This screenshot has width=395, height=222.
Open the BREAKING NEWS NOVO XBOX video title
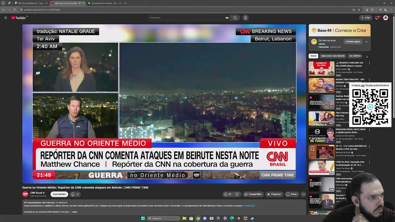350,131
